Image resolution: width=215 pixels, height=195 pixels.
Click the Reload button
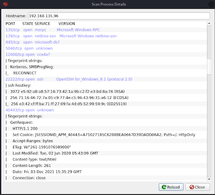pos(171,187)
